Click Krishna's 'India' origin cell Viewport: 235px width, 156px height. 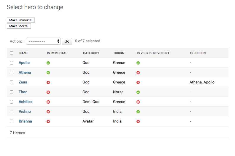point(117,121)
